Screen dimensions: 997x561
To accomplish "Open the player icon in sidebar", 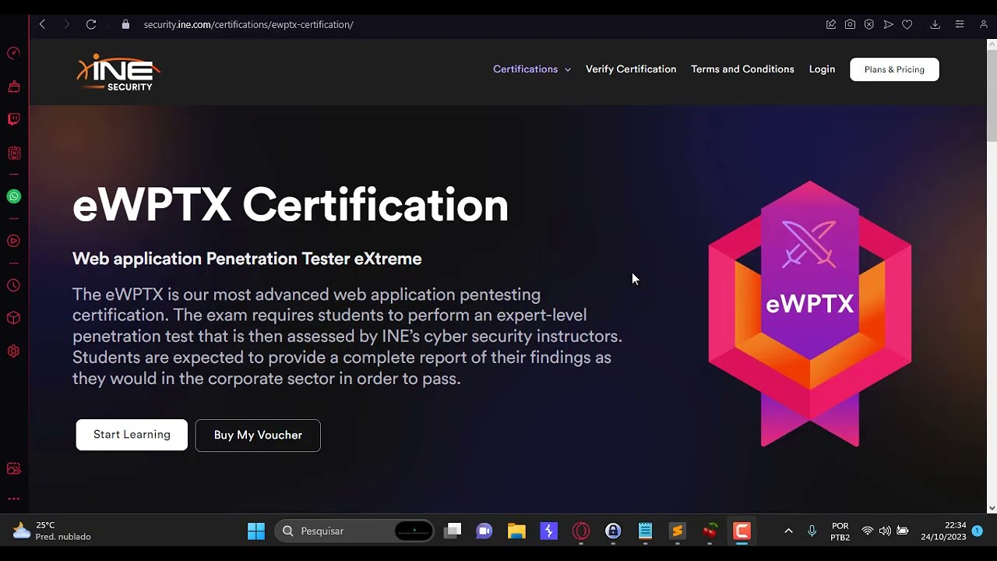I will [x=13, y=241].
